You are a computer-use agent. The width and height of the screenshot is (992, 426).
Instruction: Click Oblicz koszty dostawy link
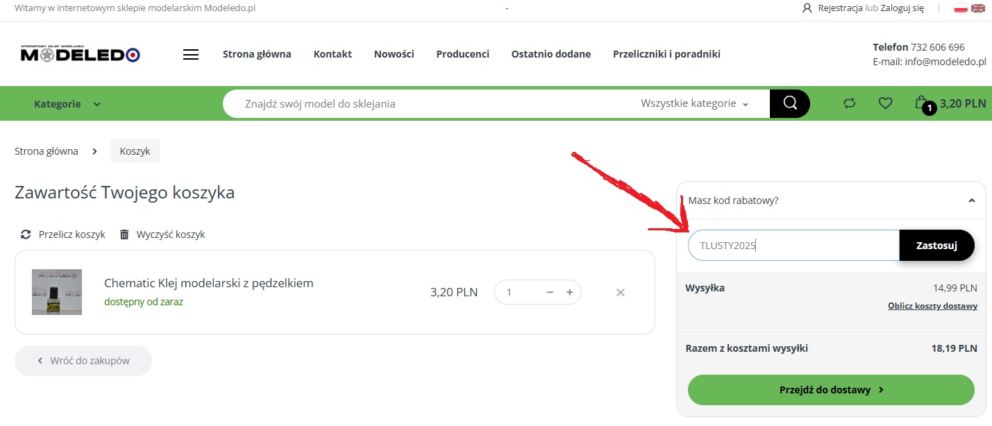click(932, 306)
